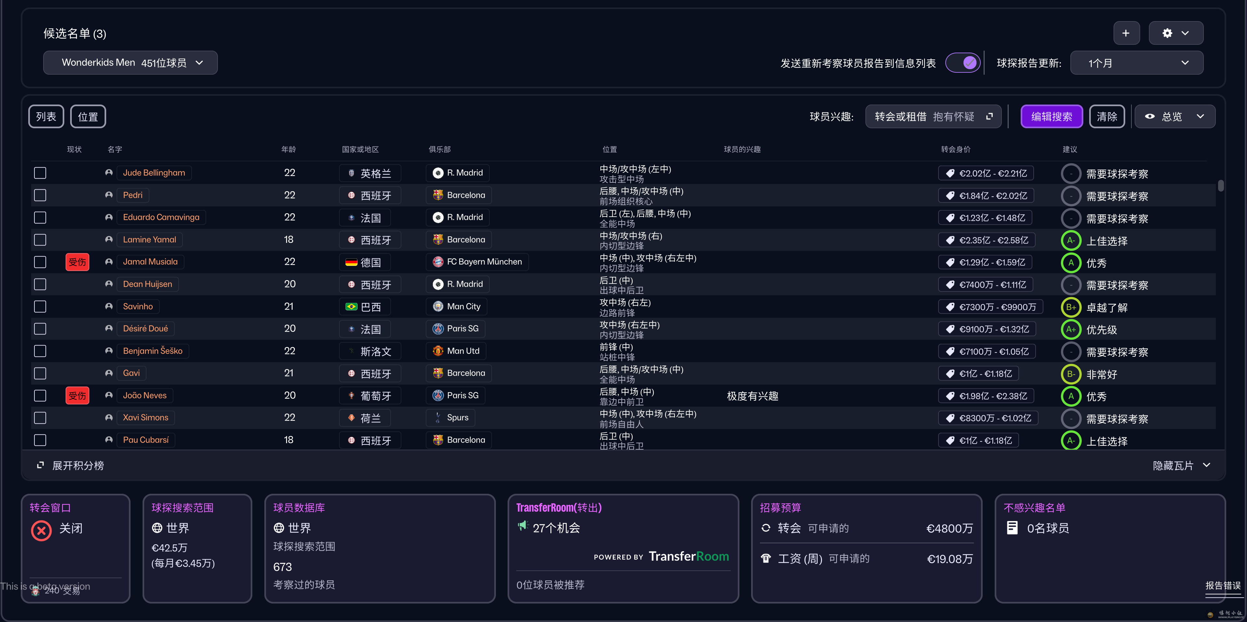Click the expand icon next to 展开积分榜
1247x622 pixels.
(41, 465)
